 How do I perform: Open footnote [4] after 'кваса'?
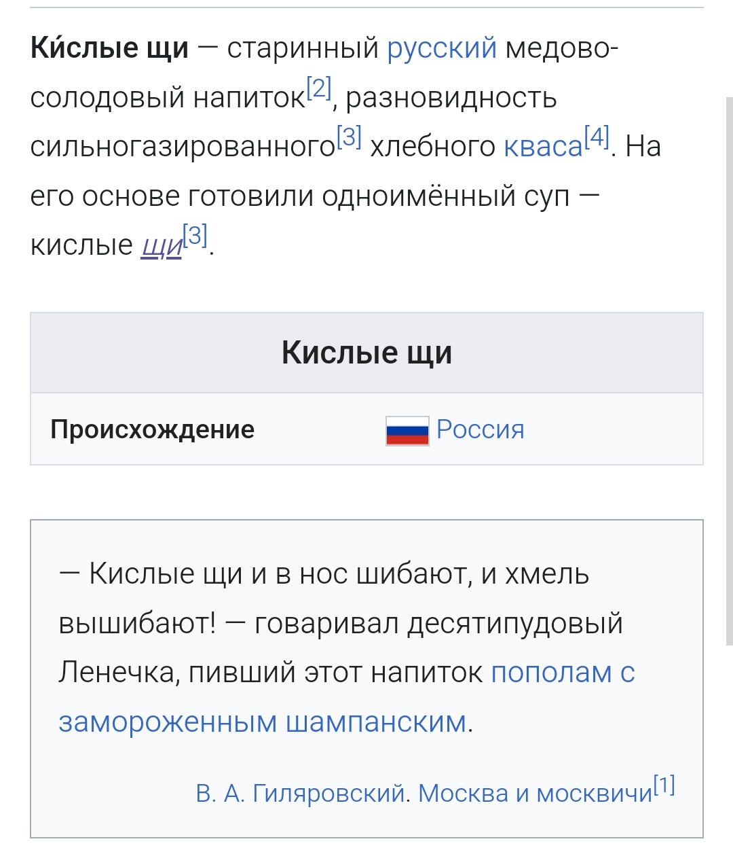click(x=597, y=137)
